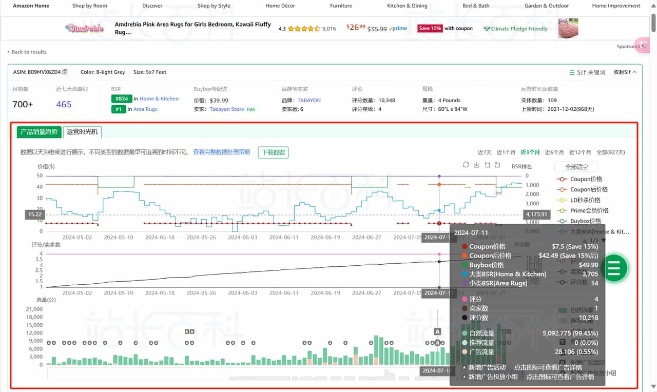Screen dimensions: 657x392
Task: Switch to the 产品销量趋势 tab
Action: click(x=39, y=132)
